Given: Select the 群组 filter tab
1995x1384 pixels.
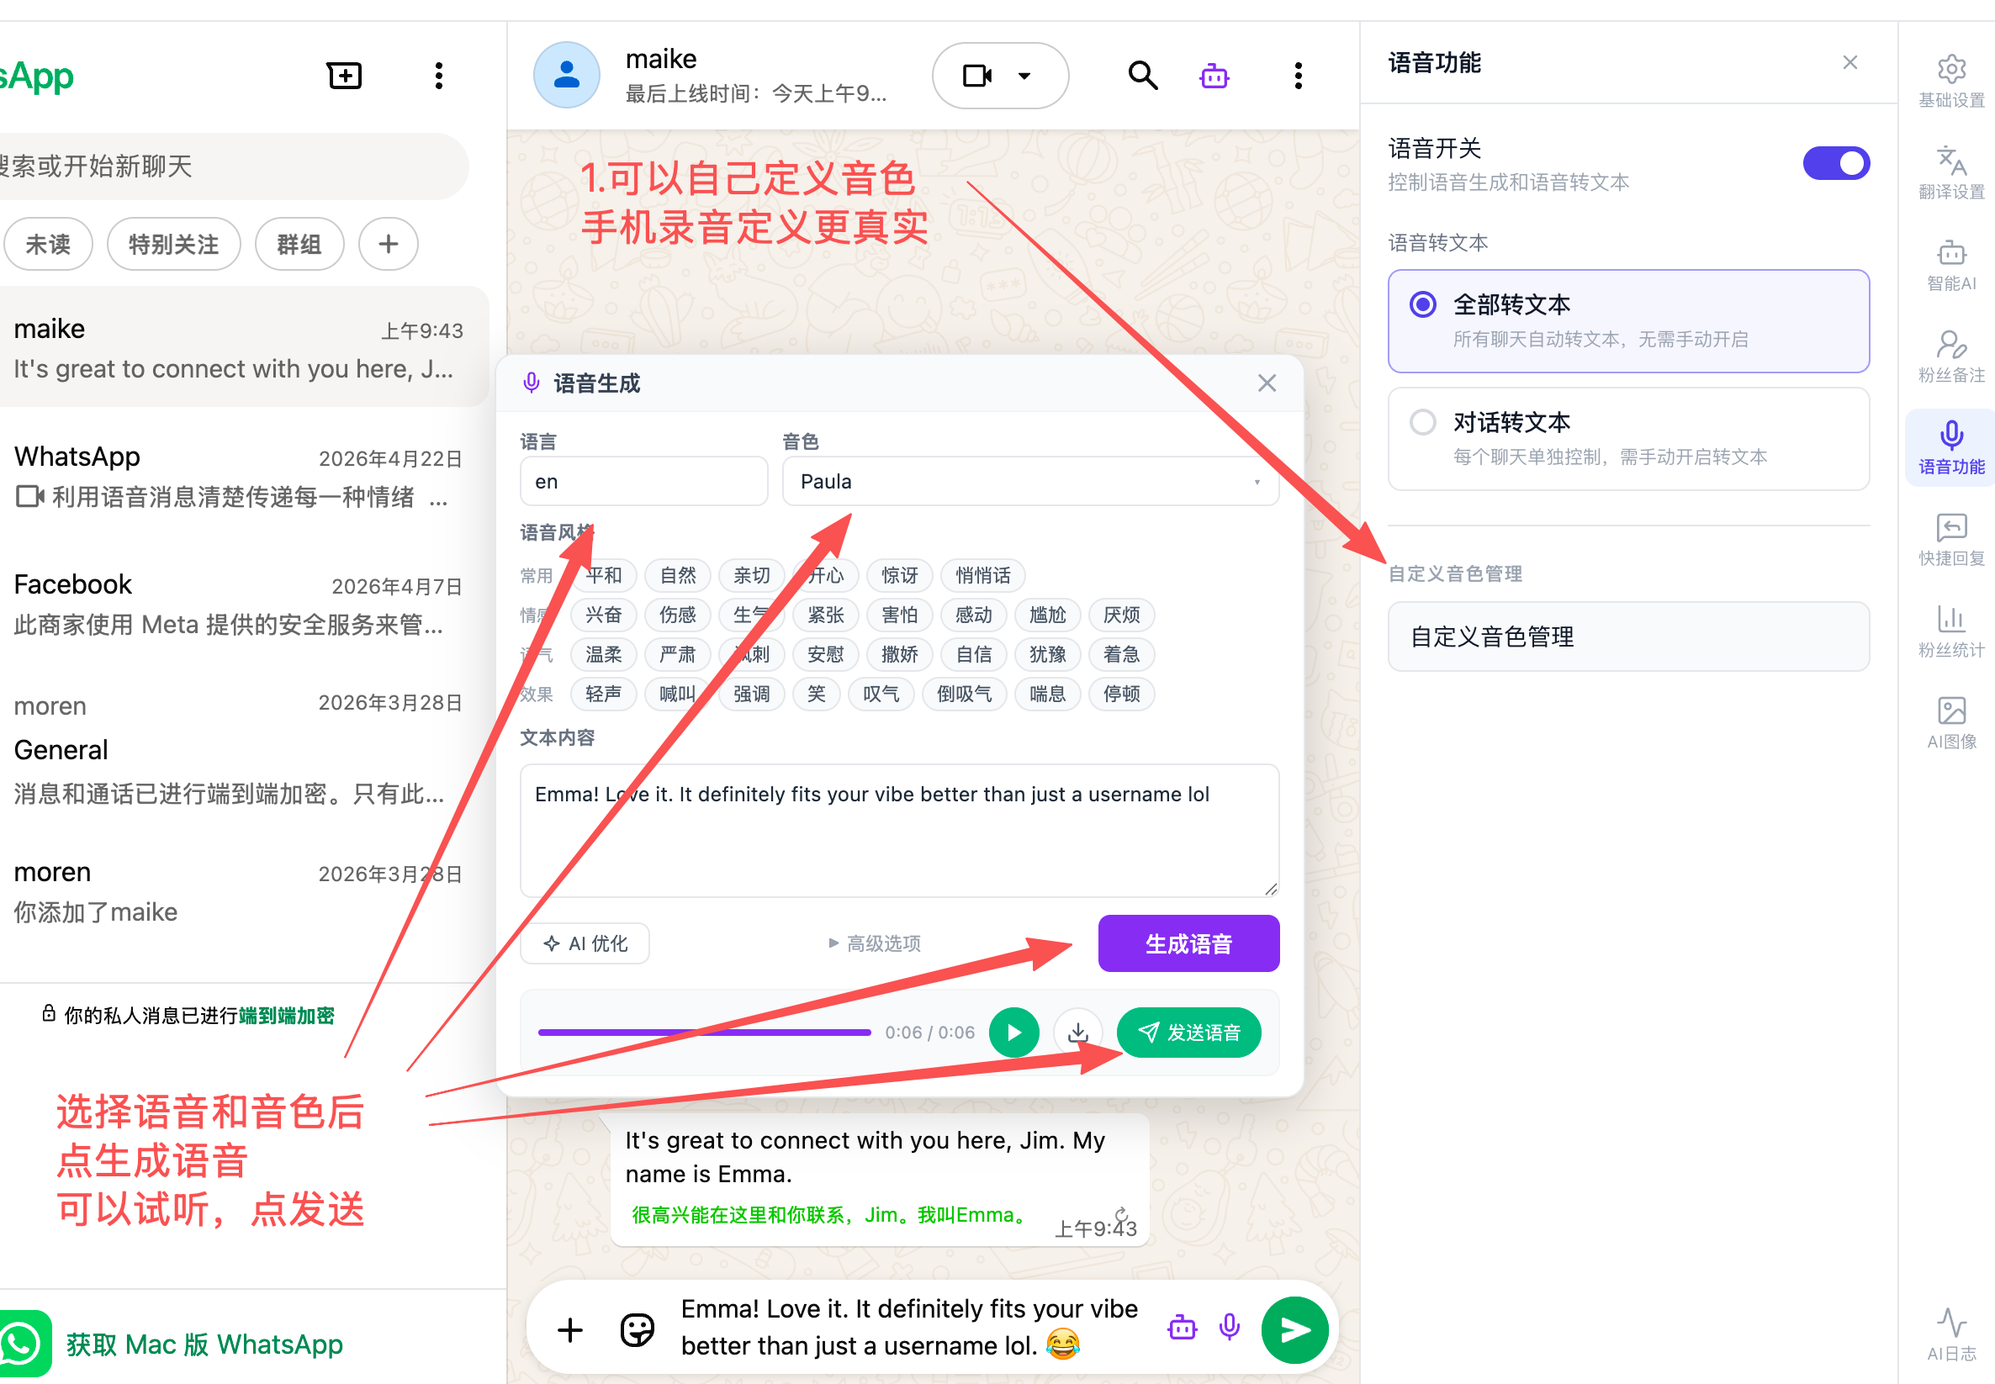Looking at the screenshot, I should 299,244.
